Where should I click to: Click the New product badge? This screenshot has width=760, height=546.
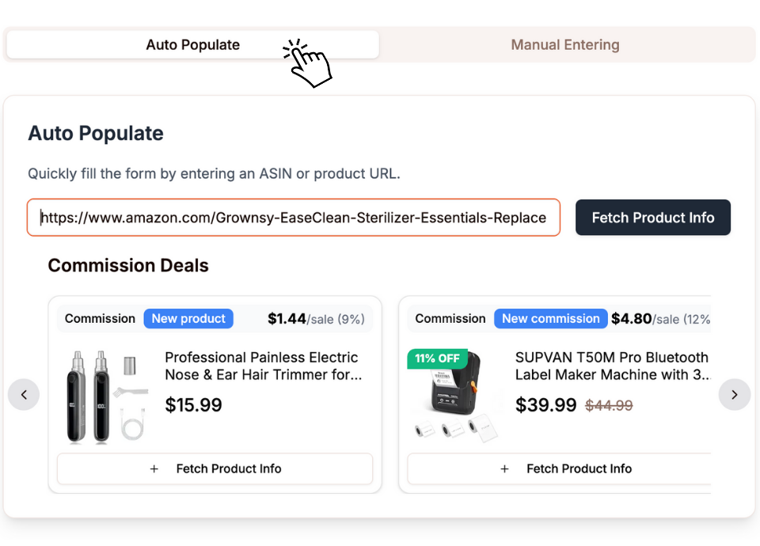pyautogui.click(x=188, y=319)
